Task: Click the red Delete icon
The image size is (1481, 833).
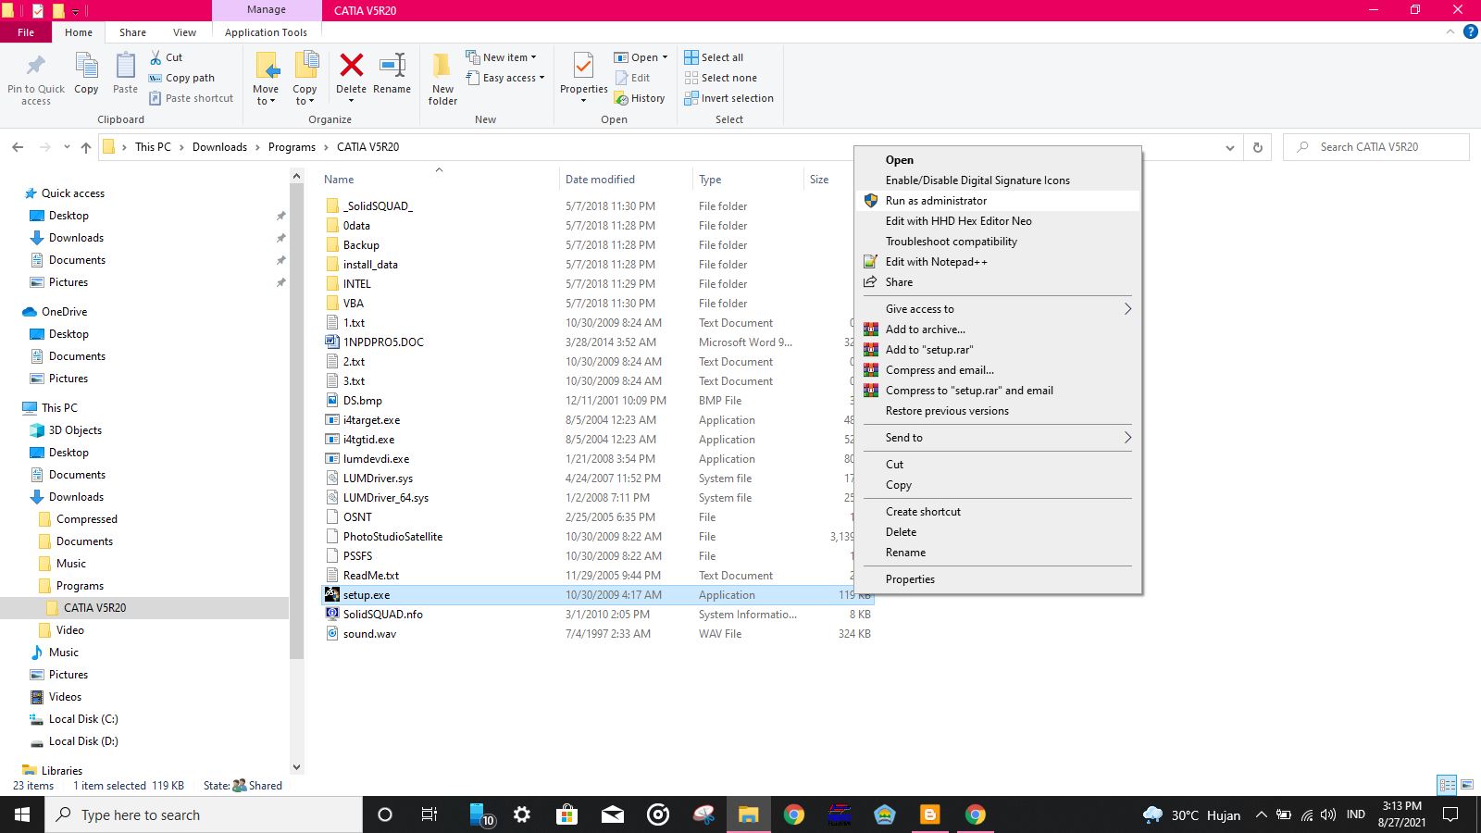Action: pyautogui.click(x=351, y=65)
